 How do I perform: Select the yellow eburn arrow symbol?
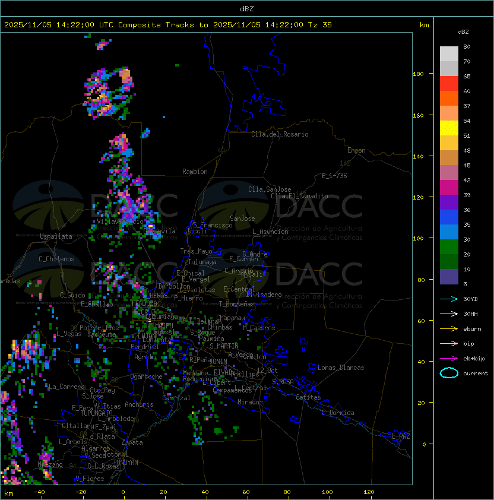pyautogui.click(x=449, y=329)
